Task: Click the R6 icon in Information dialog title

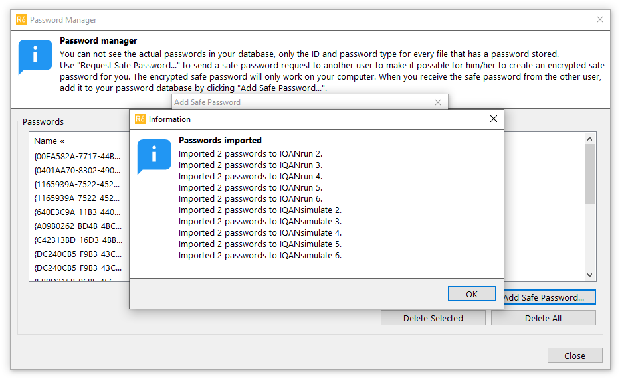Action: point(140,119)
